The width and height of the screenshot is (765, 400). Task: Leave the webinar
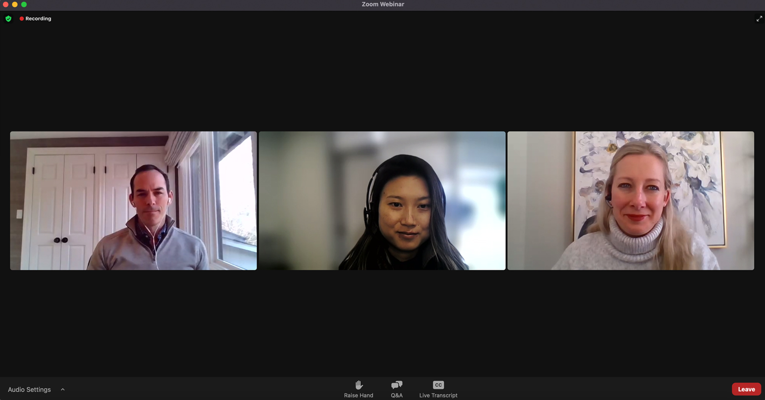(746, 389)
